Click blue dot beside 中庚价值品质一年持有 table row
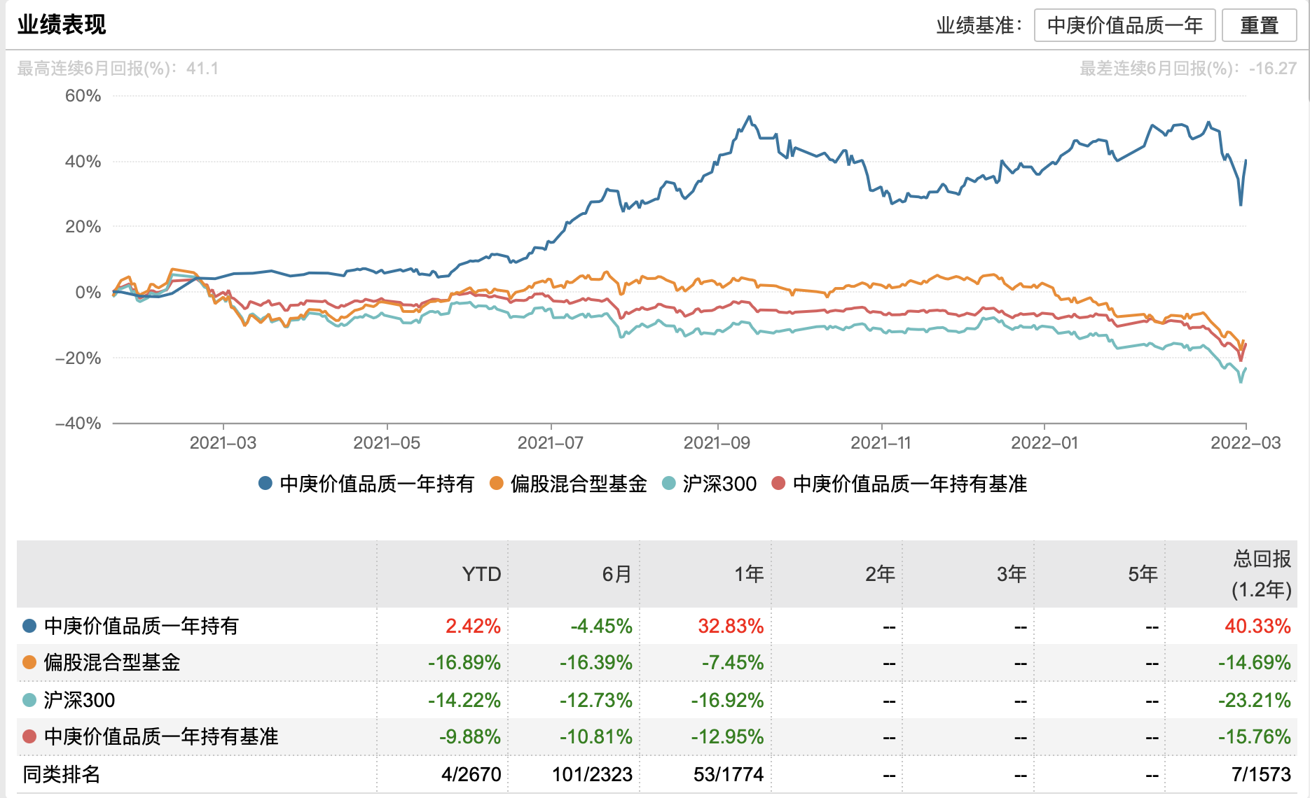The width and height of the screenshot is (1310, 798). tap(29, 626)
